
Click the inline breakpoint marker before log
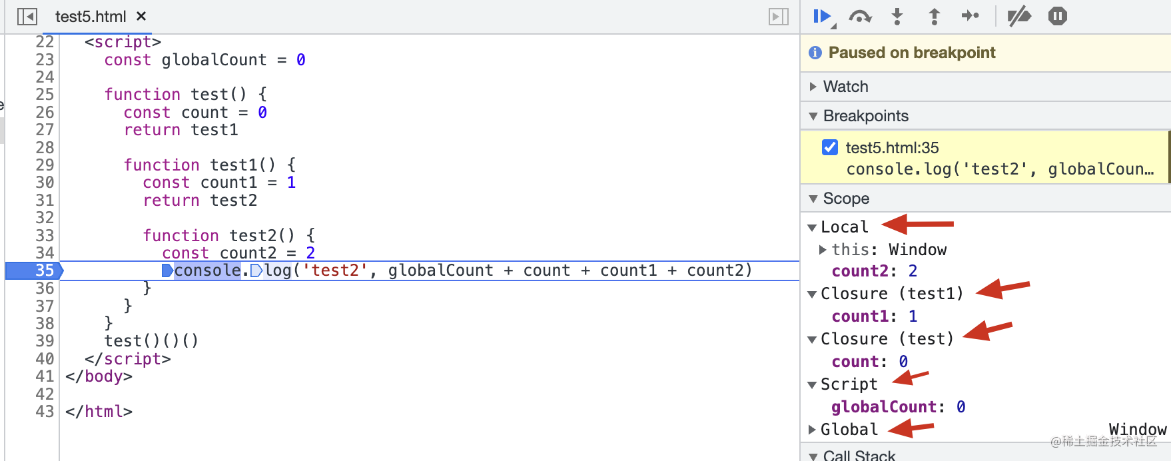pyautogui.click(x=256, y=270)
